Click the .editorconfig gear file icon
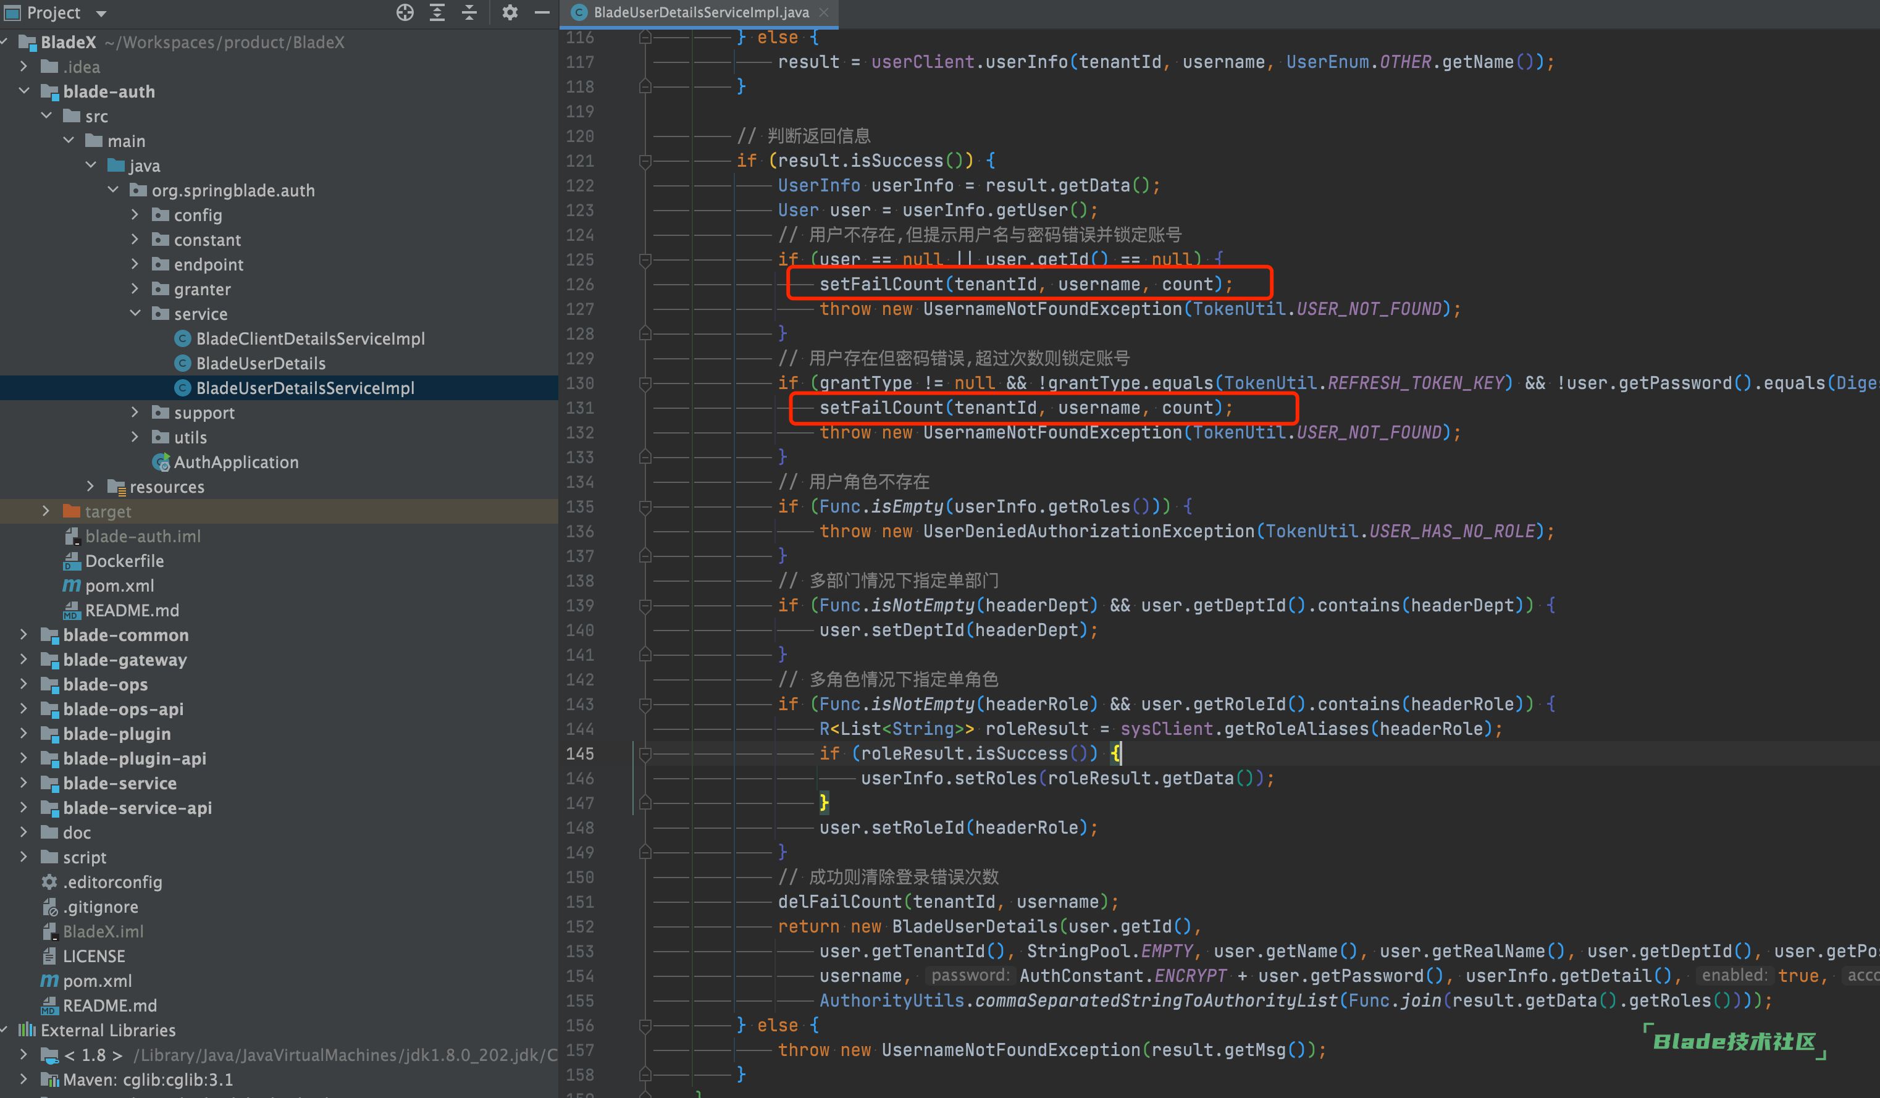Viewport: 1880px width, 1098px height. coord(49,882)
